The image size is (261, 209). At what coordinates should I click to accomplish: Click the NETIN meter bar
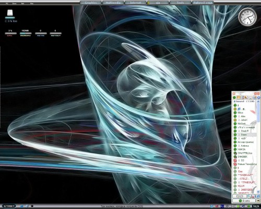click(x=41, y=33)
